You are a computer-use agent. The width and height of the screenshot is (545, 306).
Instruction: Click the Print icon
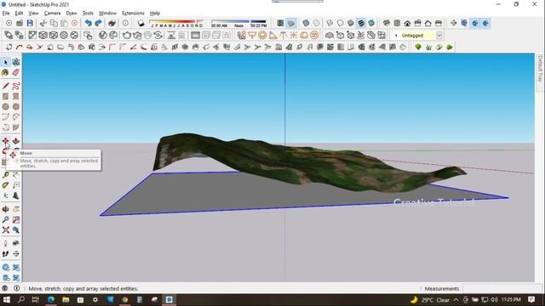coord(112,23)
